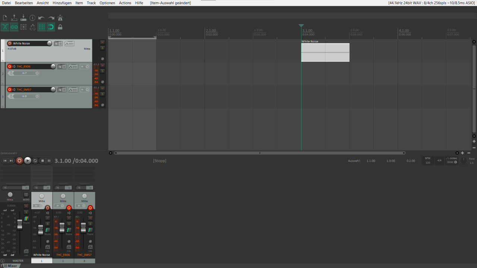Go to project end transport button
The width and height of the screenshot is (477, 268).
coord(11,161)
